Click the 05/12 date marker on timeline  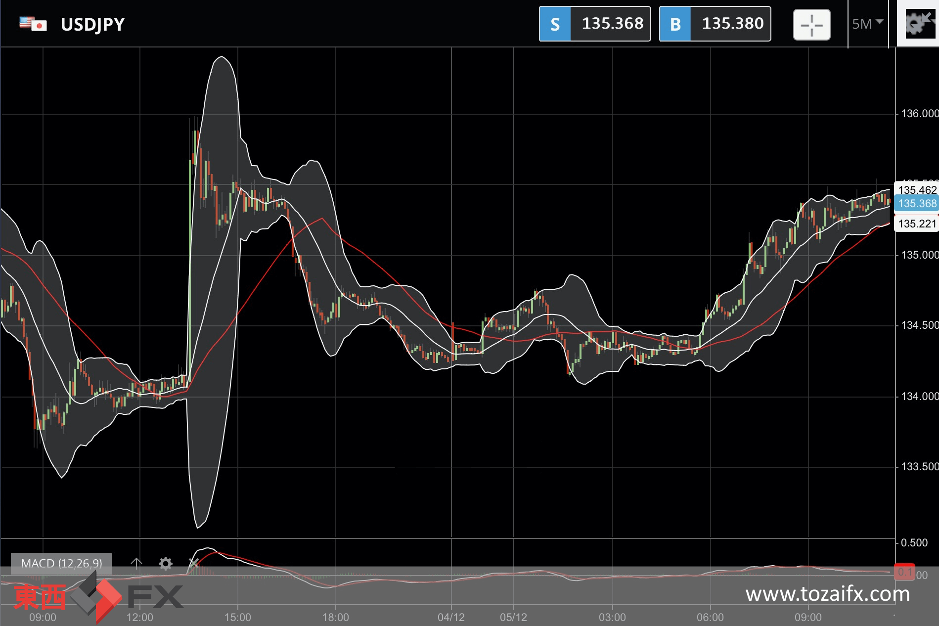[513, 617]
